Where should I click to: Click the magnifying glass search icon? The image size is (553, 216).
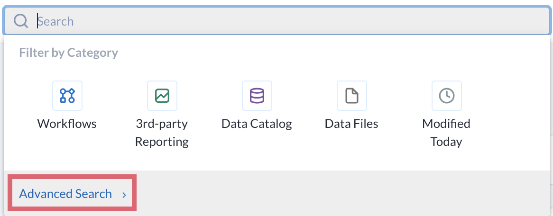(x=21, y=21)
